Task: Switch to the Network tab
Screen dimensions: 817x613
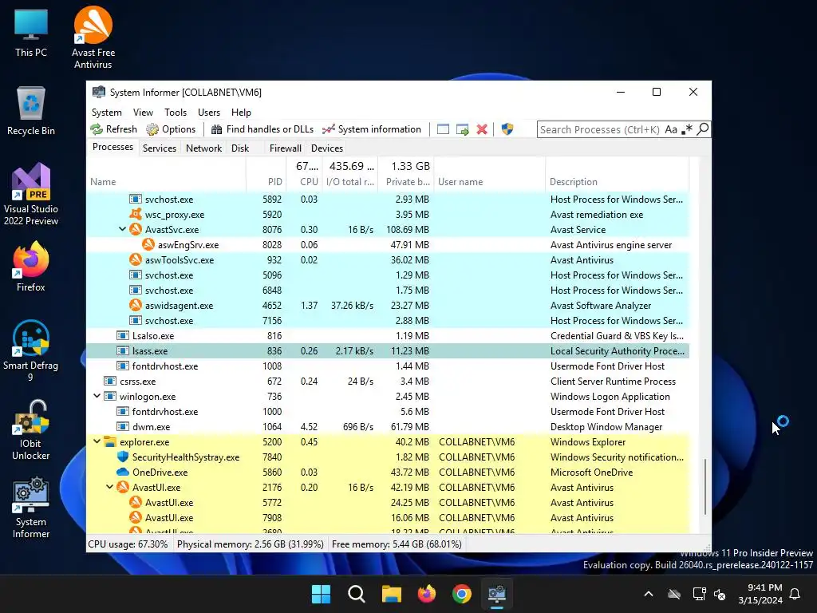Action: click(203, 148)
